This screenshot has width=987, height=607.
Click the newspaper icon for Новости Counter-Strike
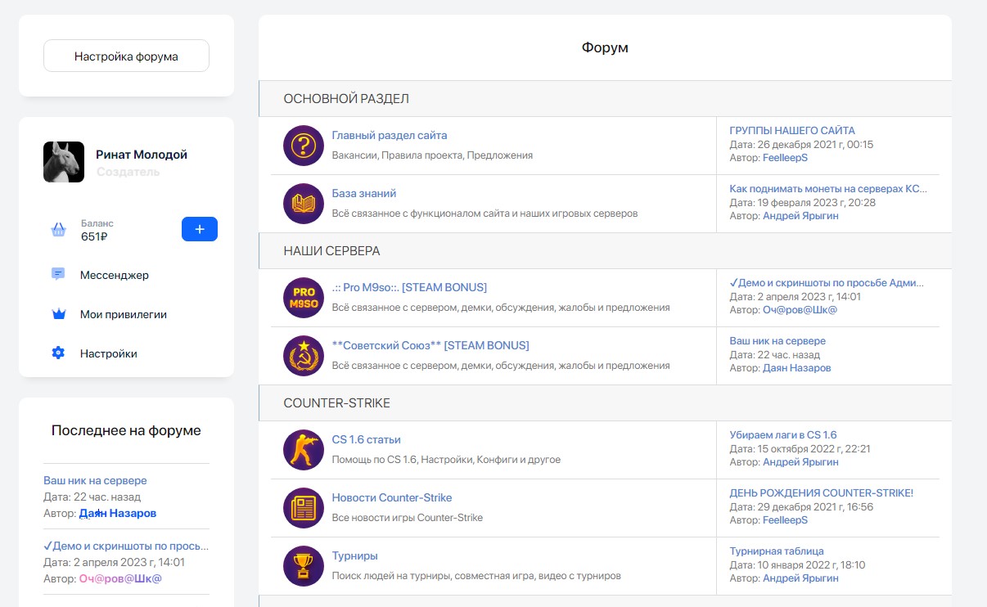tap(304, 508)
